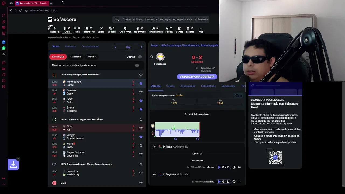Image resolution: width=345 pixels, height=194 pixels.
Task: Open the Más sports menu
Action: coord(201,30)
